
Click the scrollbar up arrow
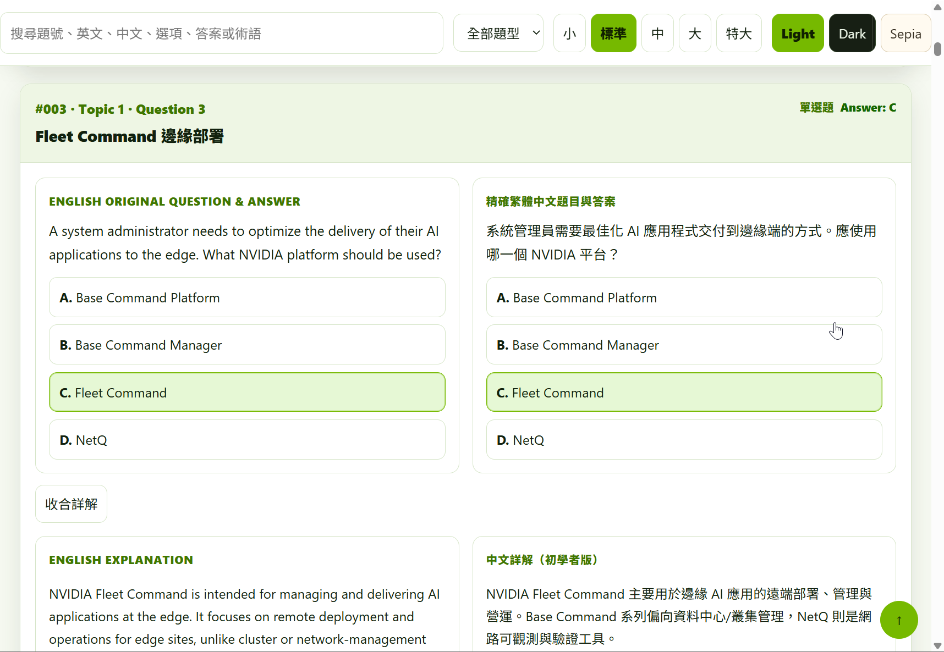click(x=938, y=7)
